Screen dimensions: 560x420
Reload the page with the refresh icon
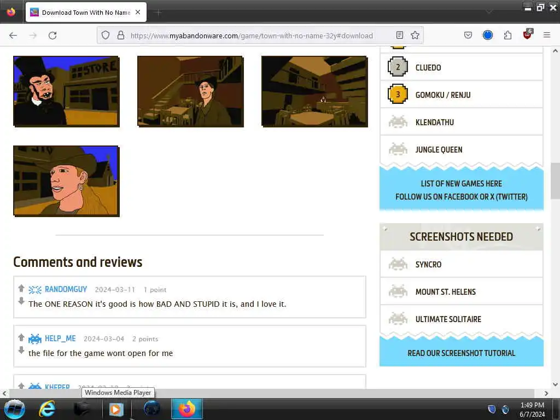pyautogui.click(x=52, y=36)
